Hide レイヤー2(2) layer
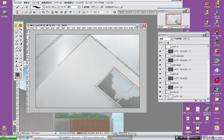This screenshot has height=140, width=224. click(160, 65)
